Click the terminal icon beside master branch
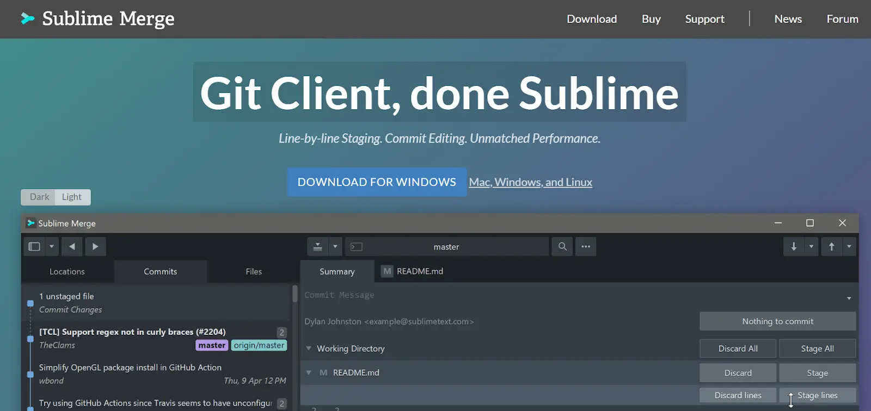This screenshot has width=871, height=411. tap(357, 247)
